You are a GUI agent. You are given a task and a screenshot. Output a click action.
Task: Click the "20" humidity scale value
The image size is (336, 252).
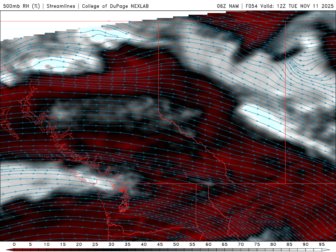(x=79, y=244)
